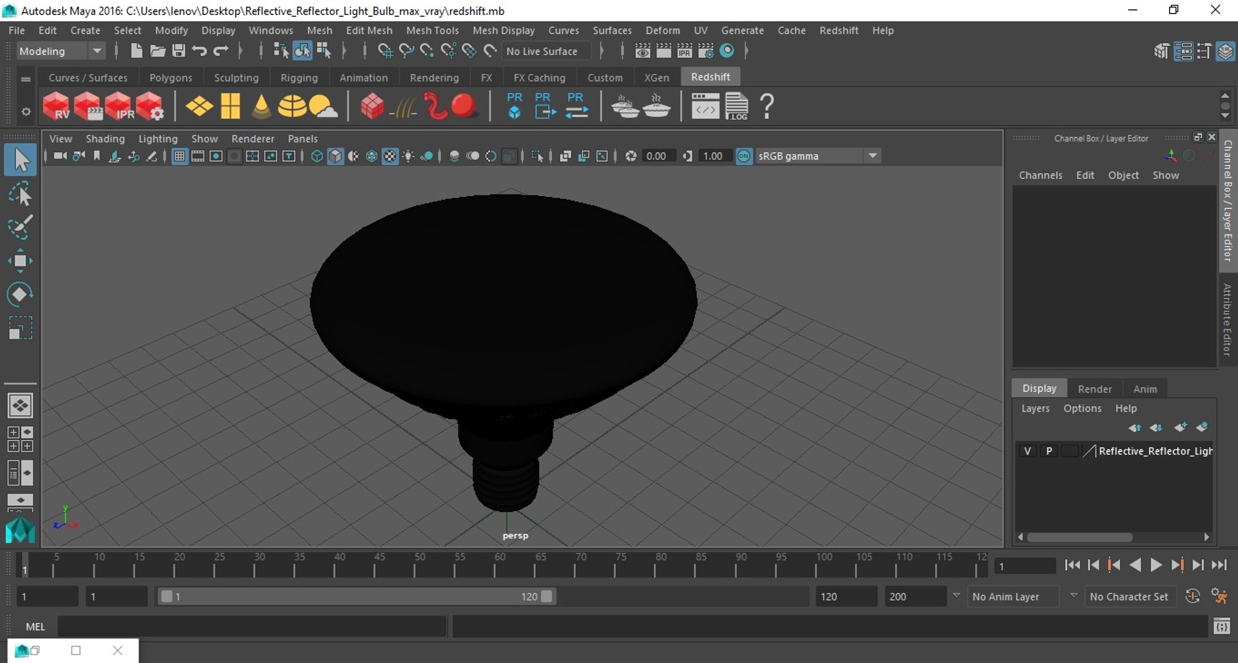
Task: Create Redshift spot light cone icon
Action: coord(261,106)
